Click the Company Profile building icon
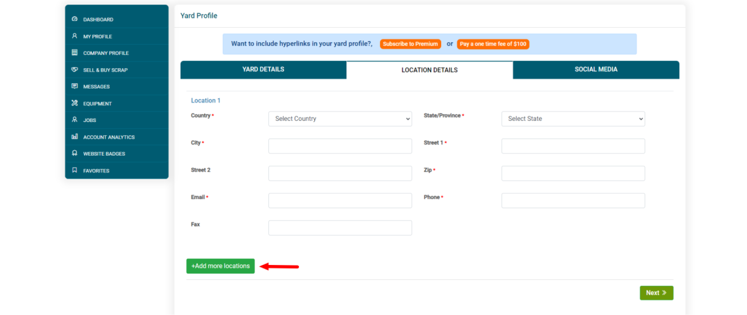The width and height of the screenshot is (747, 315). 75,52
